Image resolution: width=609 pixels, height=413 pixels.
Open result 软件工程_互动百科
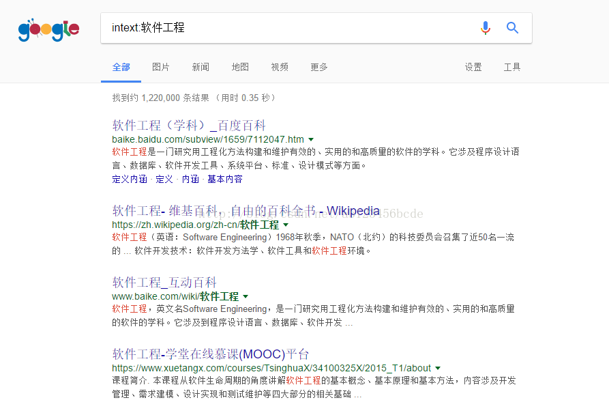[x=164, y=283]
